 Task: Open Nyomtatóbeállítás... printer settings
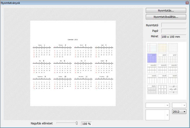click(166, 17)
